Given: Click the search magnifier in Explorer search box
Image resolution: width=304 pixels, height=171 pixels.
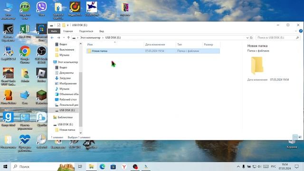Looking at the screenshot, I should pos(297,38).
